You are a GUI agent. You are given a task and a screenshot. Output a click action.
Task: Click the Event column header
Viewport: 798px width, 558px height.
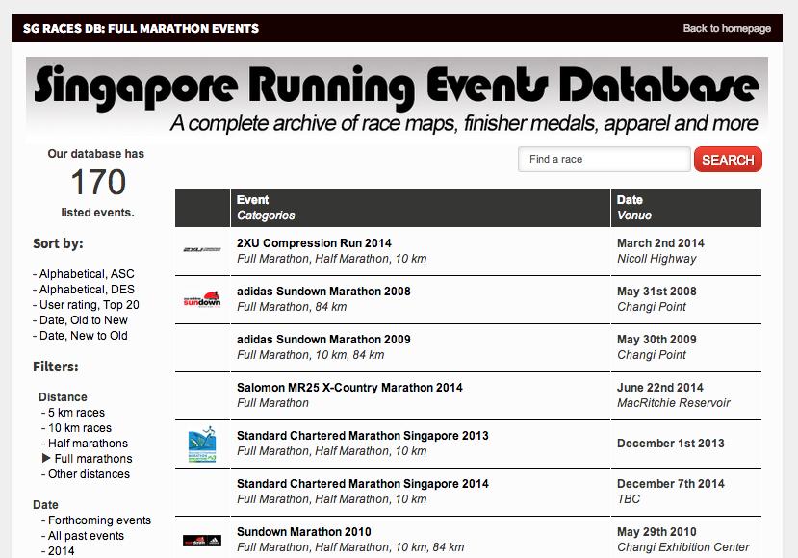(253, 200)
